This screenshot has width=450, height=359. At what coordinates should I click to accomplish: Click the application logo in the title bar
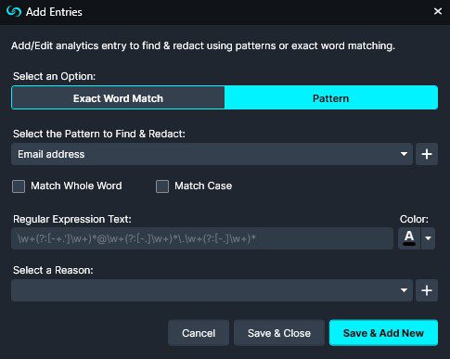[x=14, y=12]
